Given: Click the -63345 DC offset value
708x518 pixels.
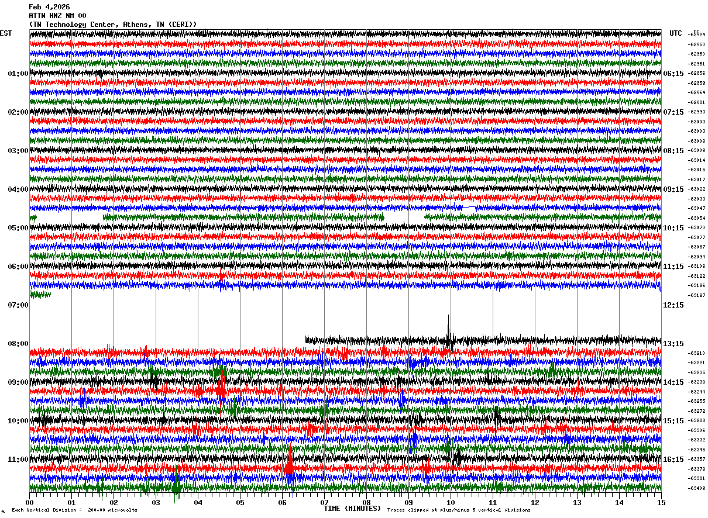Looking at the screenshot, I should point(697,450).
